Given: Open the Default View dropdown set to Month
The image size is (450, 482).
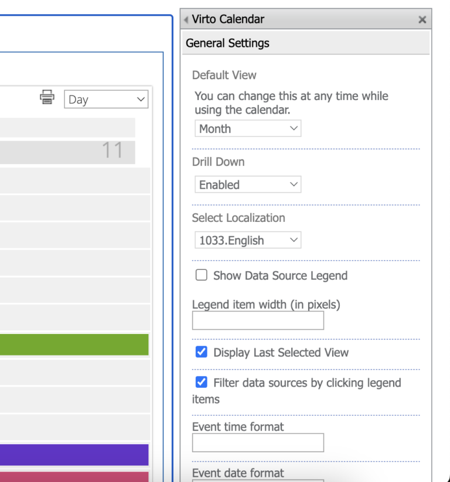Looking at the screenshot, I should click(247, 128).
